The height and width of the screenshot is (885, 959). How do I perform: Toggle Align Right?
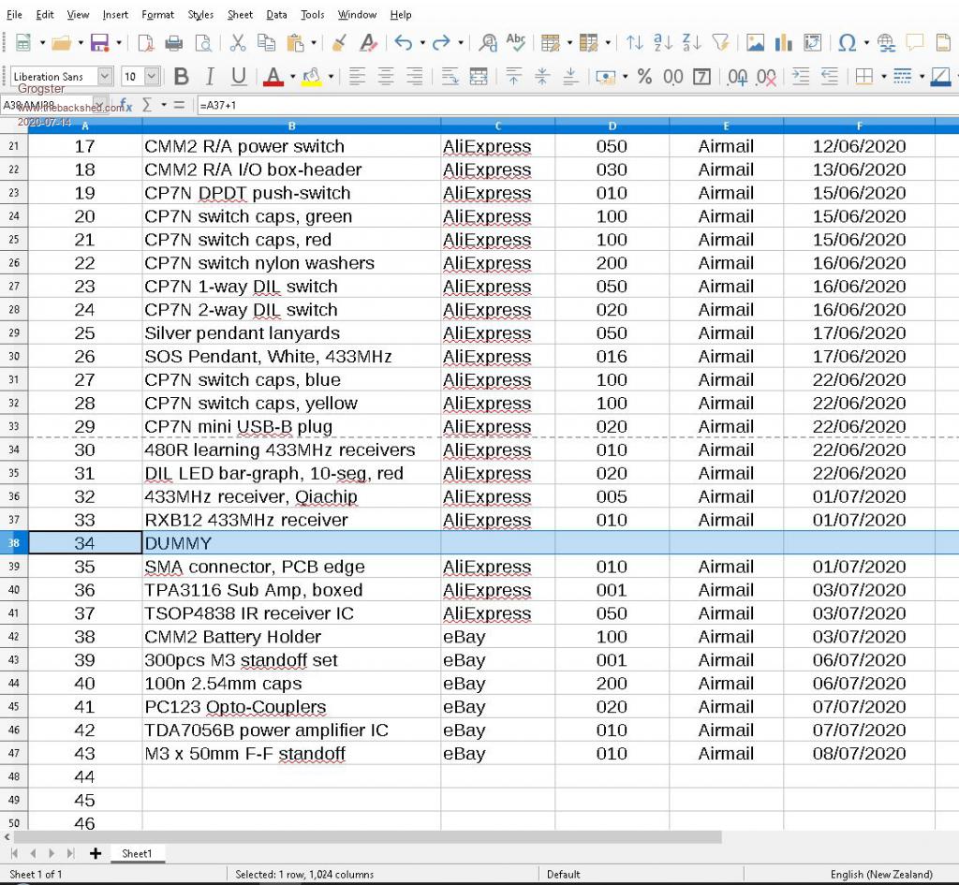click(415, 77)
